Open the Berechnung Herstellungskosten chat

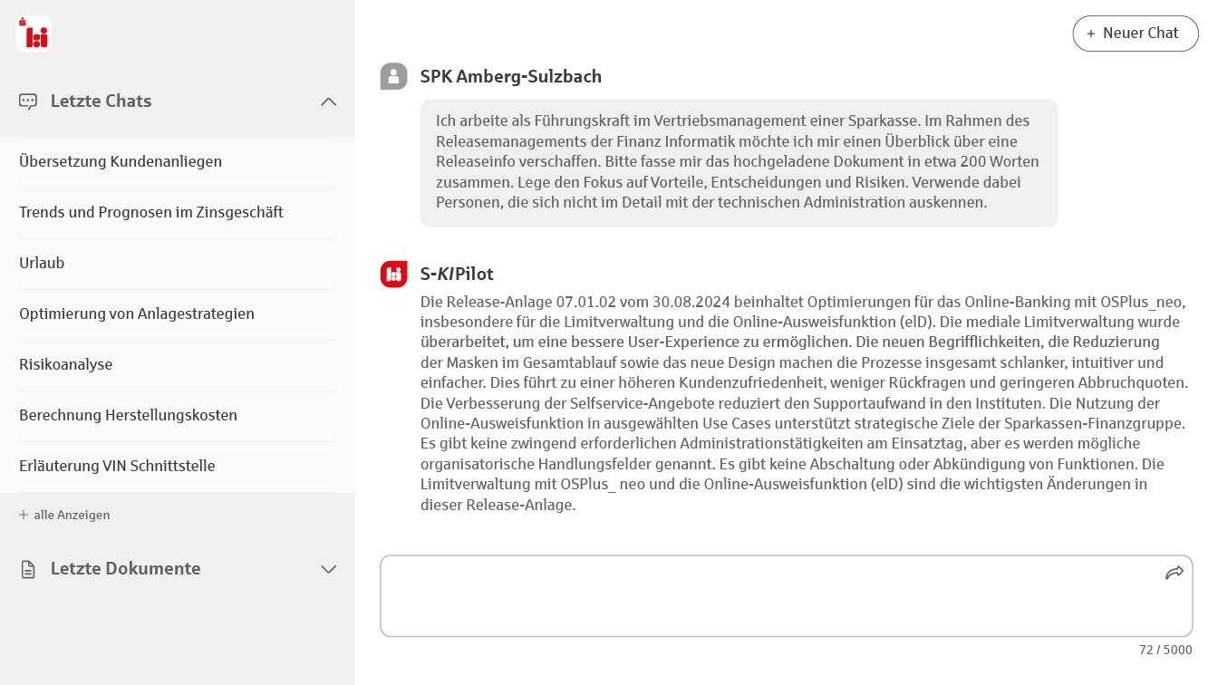pos(128,415)
